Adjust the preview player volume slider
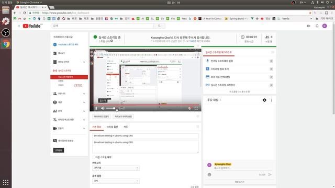The height and width of the screenshot is (188, 335). [x=110, y=108]
